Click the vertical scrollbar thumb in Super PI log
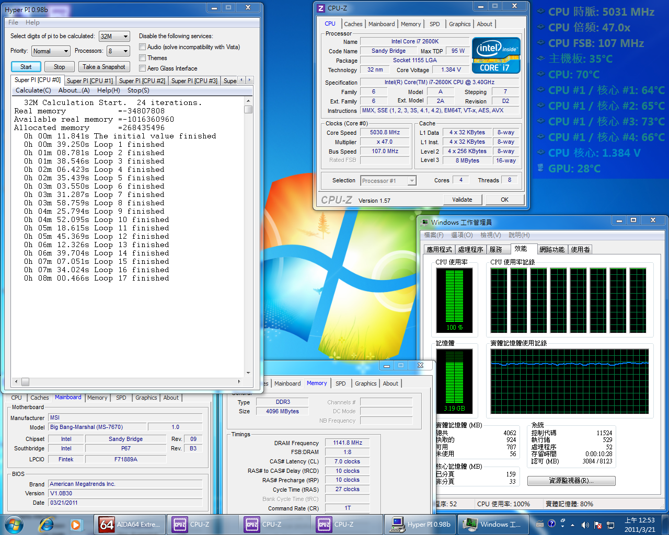 (x=248, y=109)
